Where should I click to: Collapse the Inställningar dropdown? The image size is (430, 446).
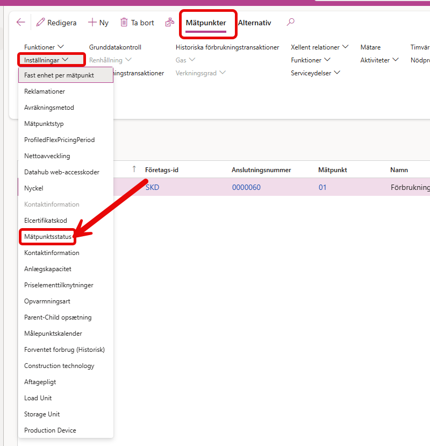coord(46,60)
